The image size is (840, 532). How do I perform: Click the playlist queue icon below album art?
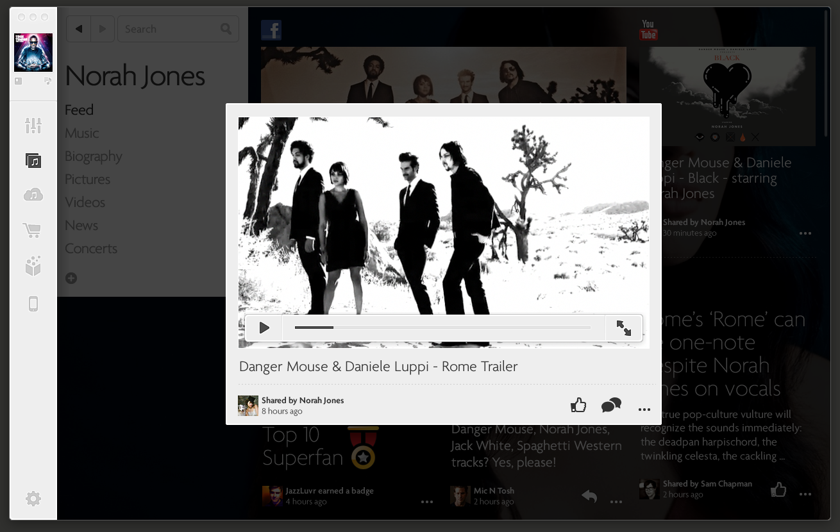[x=48, y=81]
